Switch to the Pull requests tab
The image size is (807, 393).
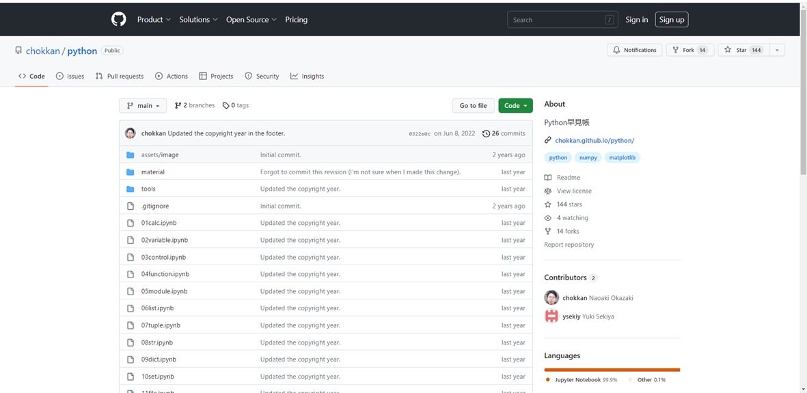click(120, 77)
